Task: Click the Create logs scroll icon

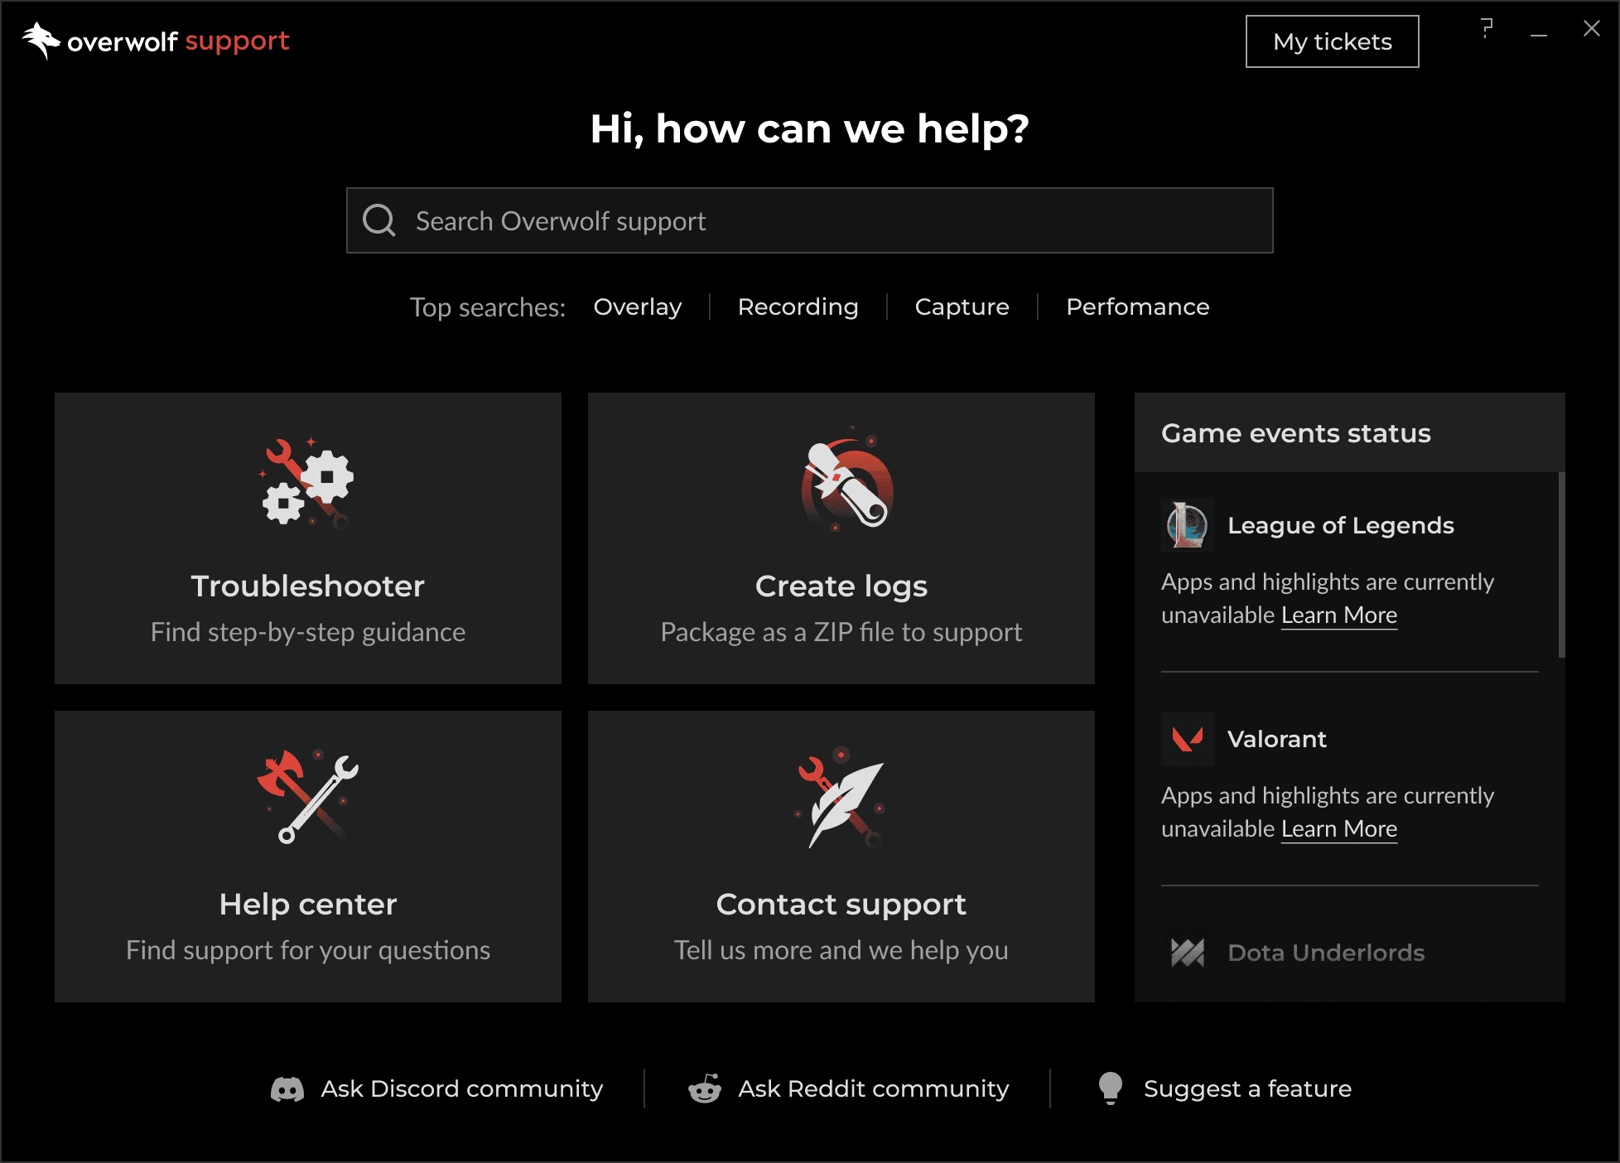Action: (846, 480)
